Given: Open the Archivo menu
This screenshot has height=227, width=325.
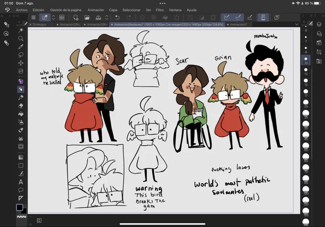Looking at the screenshot, I should [22, 10].
